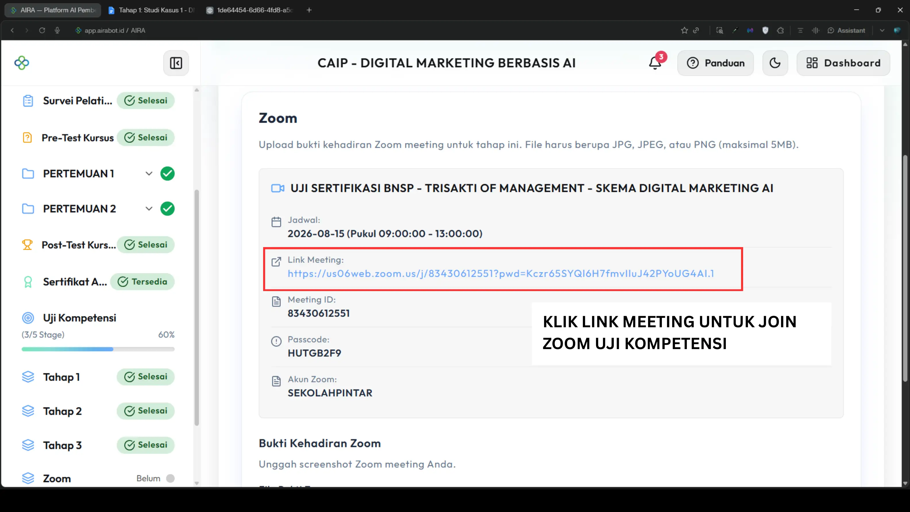Viewport: 910px width, 512px height.
Task: Click the calendar icon beside Jadwal
Action: (x=276, y=222)
